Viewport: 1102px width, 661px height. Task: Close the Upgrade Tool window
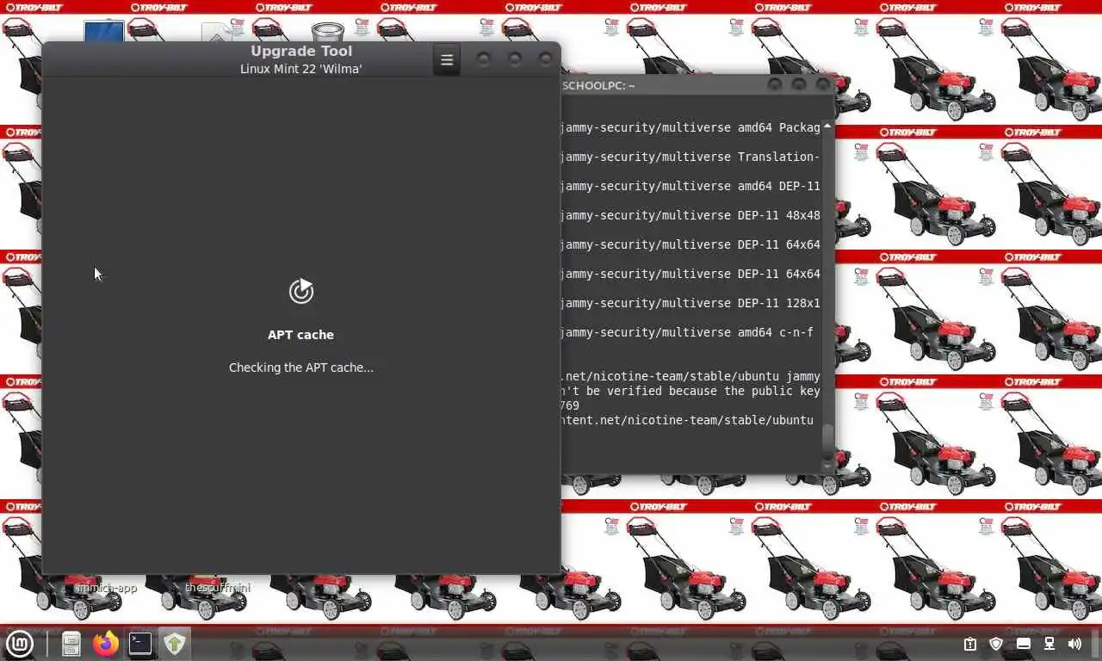(545, 59)
